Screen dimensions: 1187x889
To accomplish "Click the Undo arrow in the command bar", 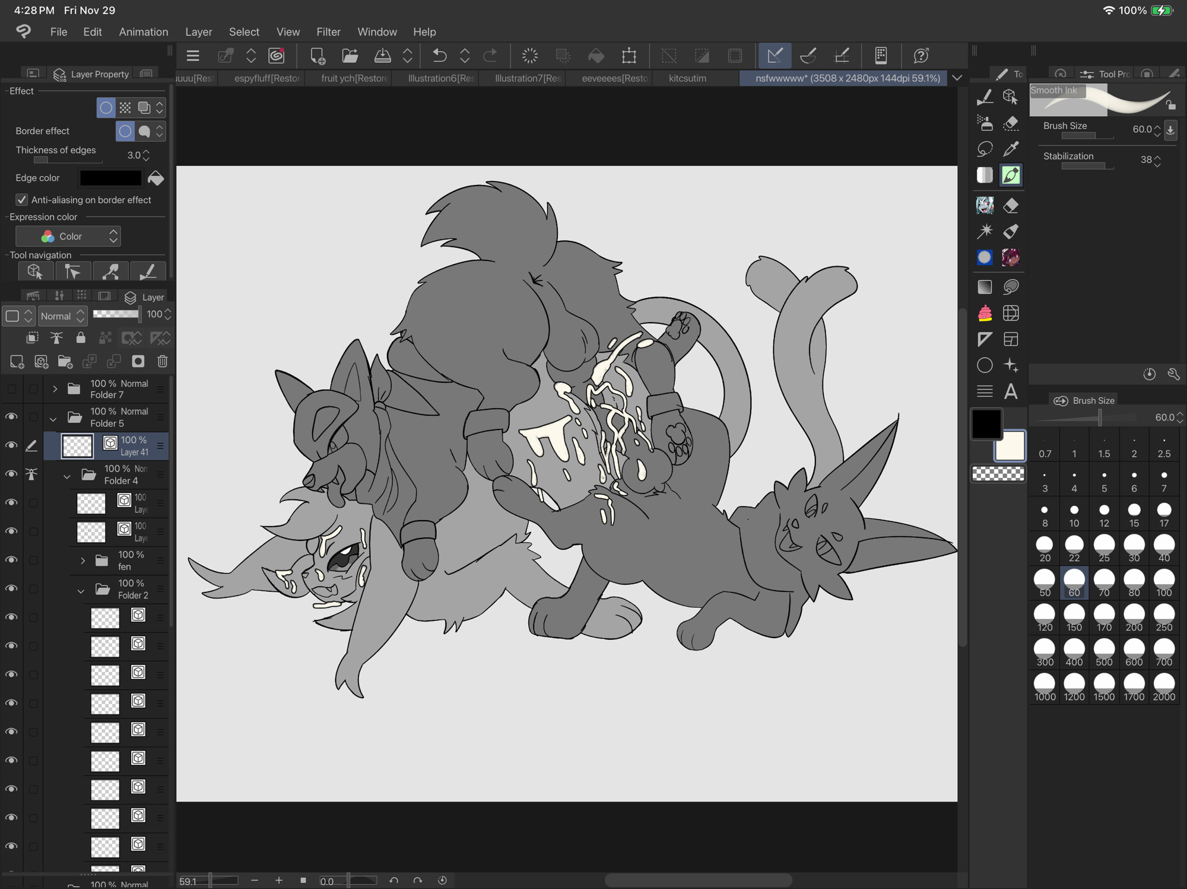I will click(439, 56).
